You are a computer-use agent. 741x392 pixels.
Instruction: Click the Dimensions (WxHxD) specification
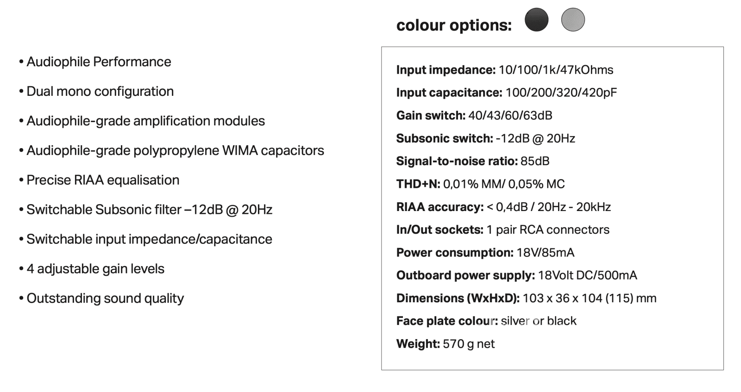coord(526,298)
